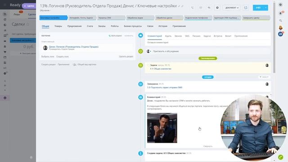The image size is (288, 162).
Task: Select the Обработка сделок stage
Action: 169,18
